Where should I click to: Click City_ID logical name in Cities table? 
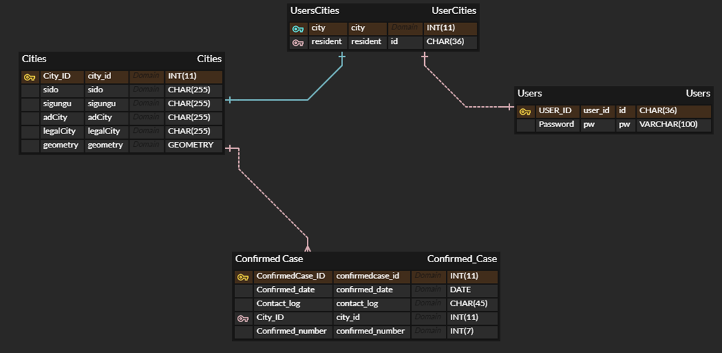point(62,76)
